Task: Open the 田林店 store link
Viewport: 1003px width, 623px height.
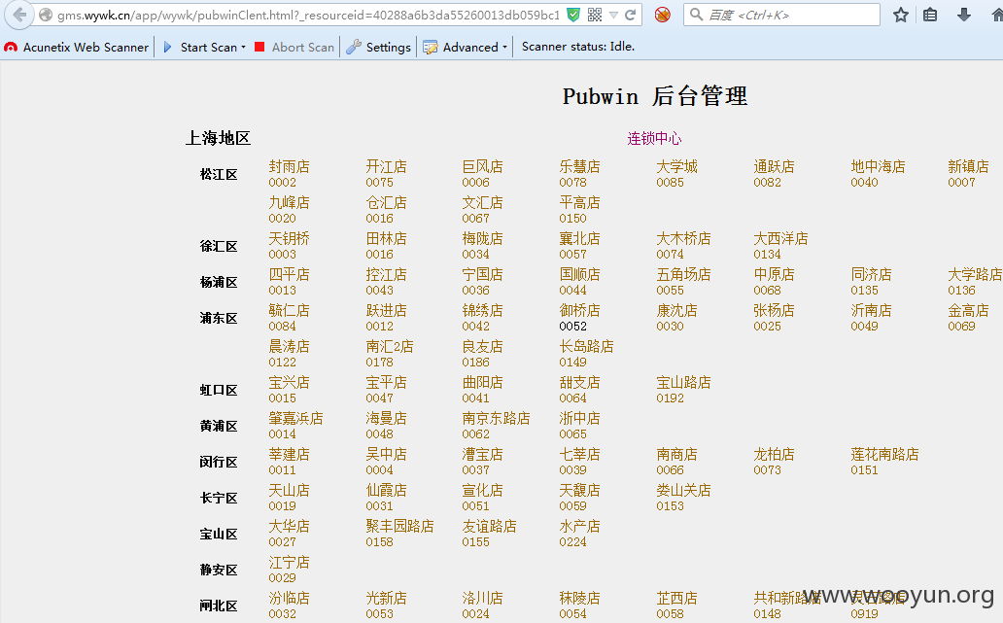Action: pyautogui.click(x=387, y=238)
